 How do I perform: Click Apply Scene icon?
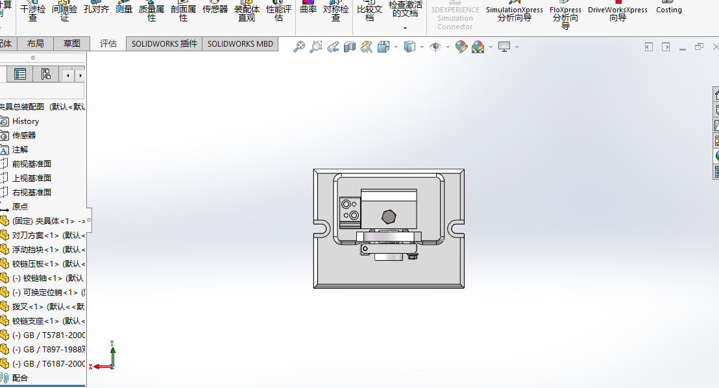(478, 47)
